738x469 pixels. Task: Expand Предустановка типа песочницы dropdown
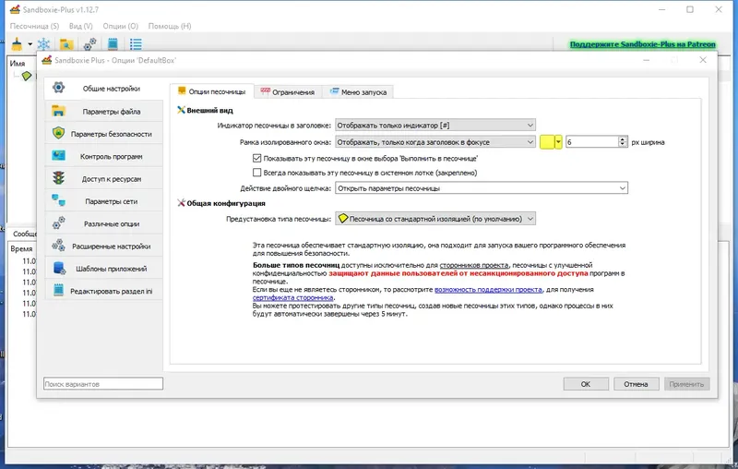[435, 219]
